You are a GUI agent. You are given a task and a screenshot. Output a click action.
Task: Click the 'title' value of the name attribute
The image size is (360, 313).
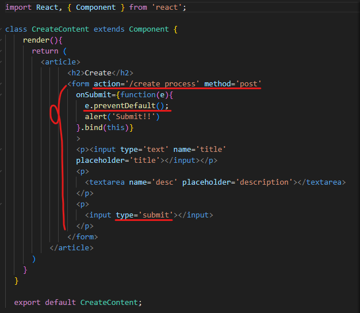pyautogui.click(x=211, y=150)
